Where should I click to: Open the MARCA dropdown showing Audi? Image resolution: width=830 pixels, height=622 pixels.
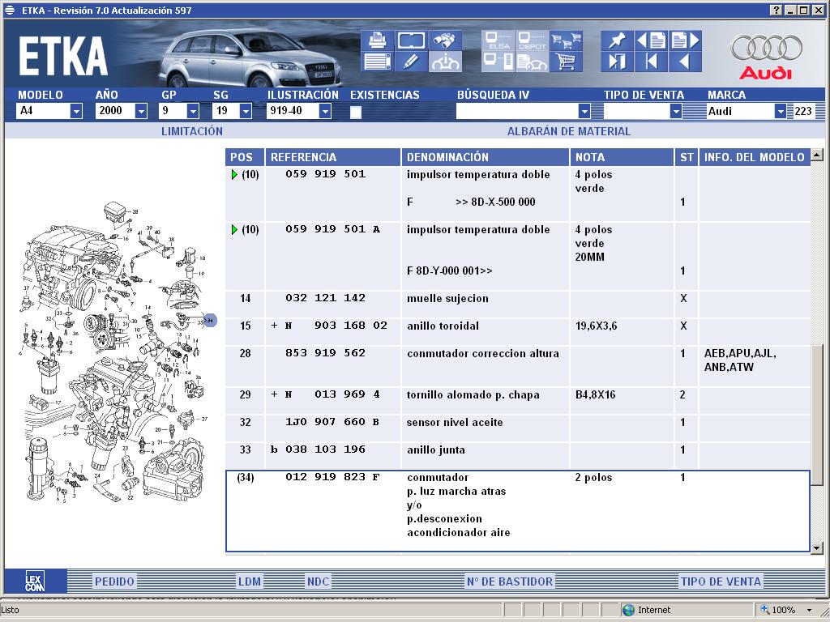781,111
